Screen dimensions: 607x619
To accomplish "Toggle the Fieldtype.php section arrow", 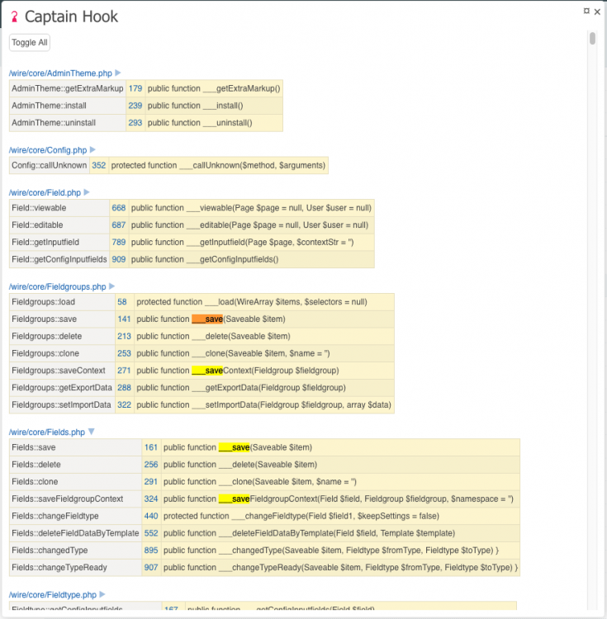I will point(102,594).
